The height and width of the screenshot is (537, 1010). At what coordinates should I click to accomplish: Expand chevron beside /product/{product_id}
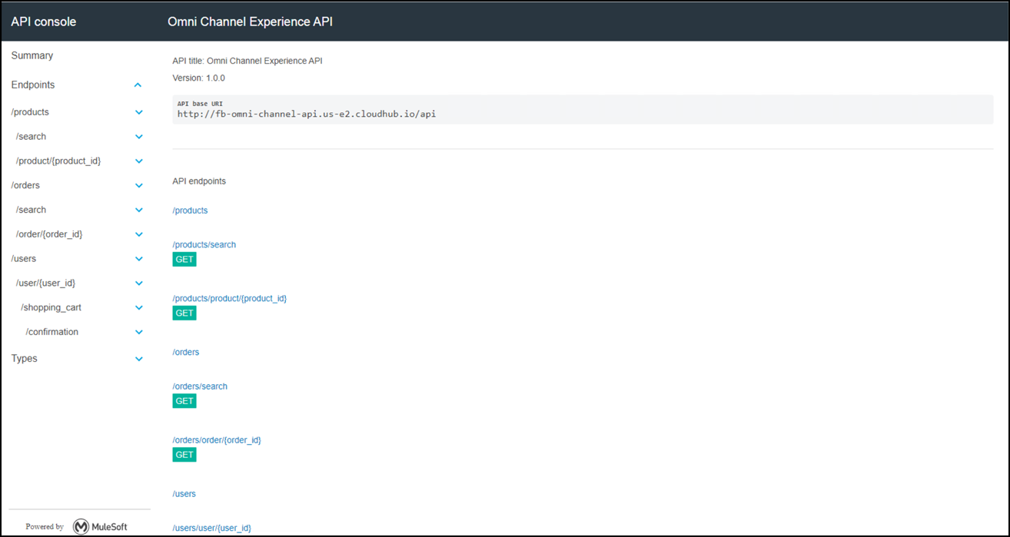139,161
